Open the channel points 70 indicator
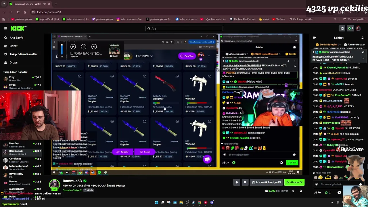This screenshot has width=368, height=207. [317, 193]
